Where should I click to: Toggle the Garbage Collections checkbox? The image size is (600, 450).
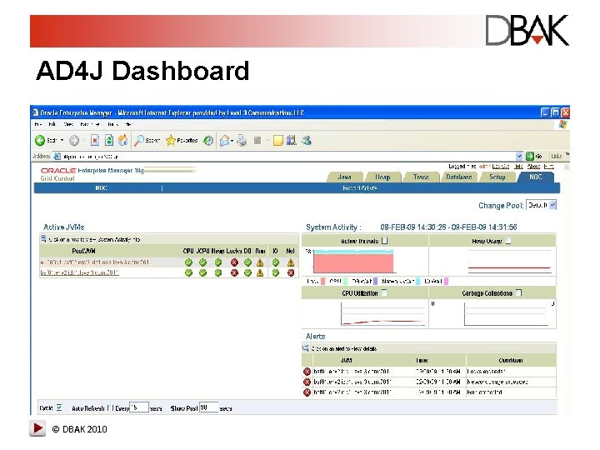pos(518,292)
